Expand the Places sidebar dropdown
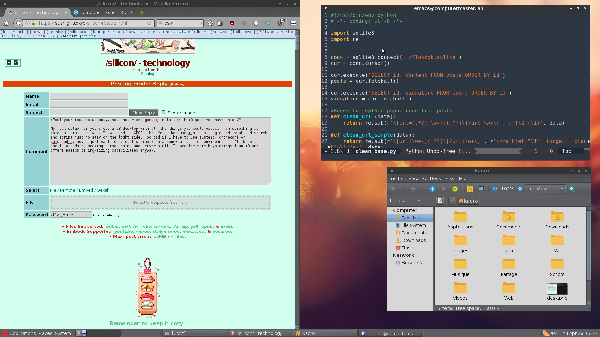 point(419,201)
